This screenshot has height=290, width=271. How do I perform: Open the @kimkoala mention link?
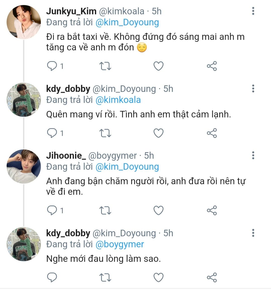point(118,100)
